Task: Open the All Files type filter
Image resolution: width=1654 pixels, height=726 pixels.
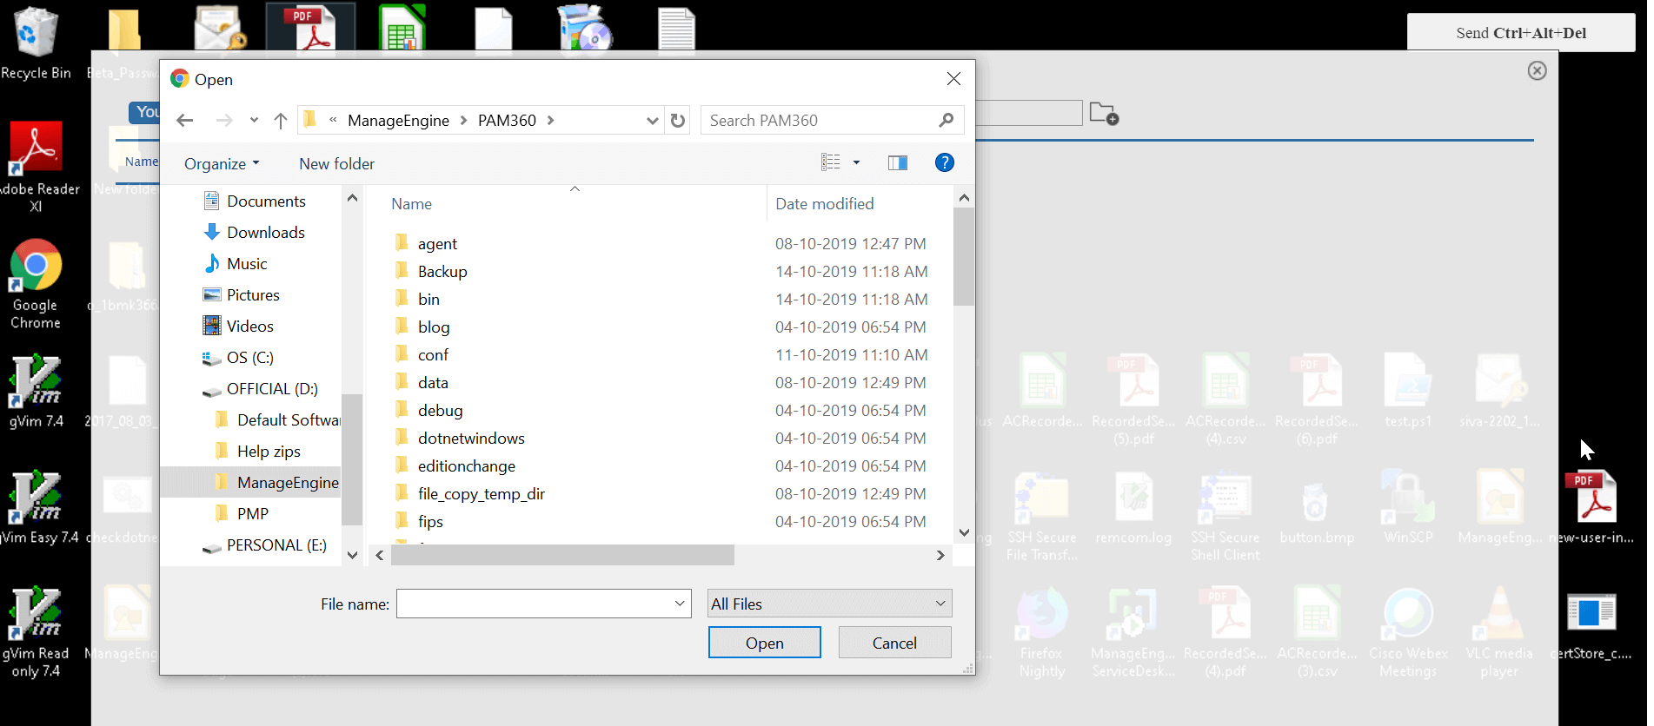Action: pyautogui.click(x=830, y=604)
